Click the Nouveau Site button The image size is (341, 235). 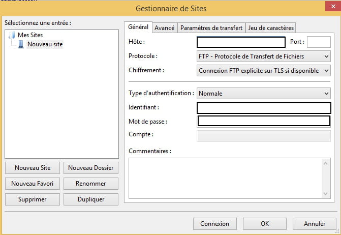(x=33, y=168)
